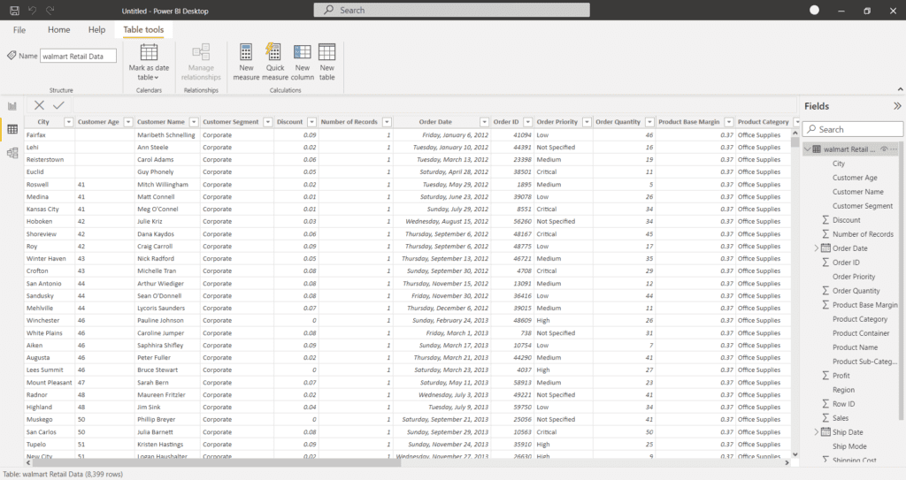Switch to Data view icon

[12, 129]
